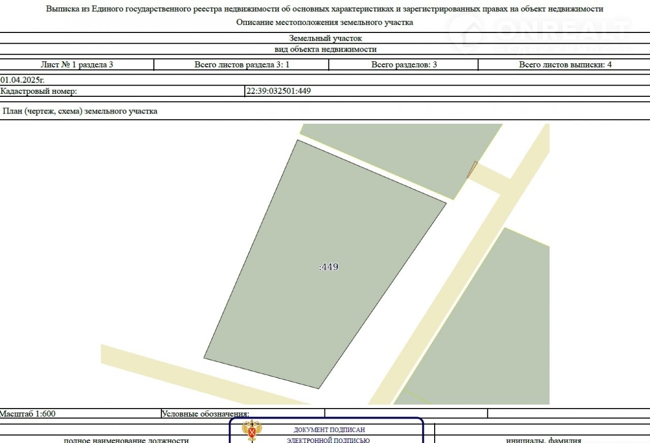Click the "Описание местоположения земельного участка" subtitle
This screenshot has height=443, width=650.
[324, 22]
